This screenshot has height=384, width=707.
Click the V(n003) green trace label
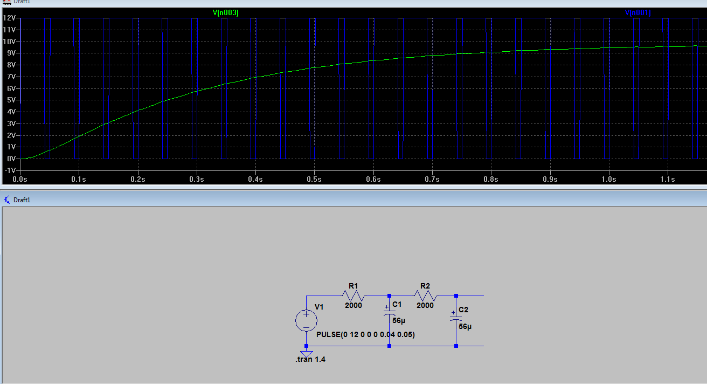click(226, 12)
